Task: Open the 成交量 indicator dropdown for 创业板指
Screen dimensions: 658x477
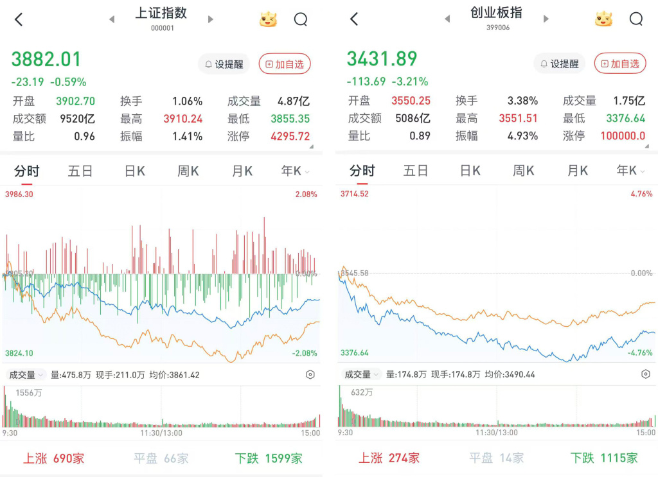Action: [x=362, y=374]
